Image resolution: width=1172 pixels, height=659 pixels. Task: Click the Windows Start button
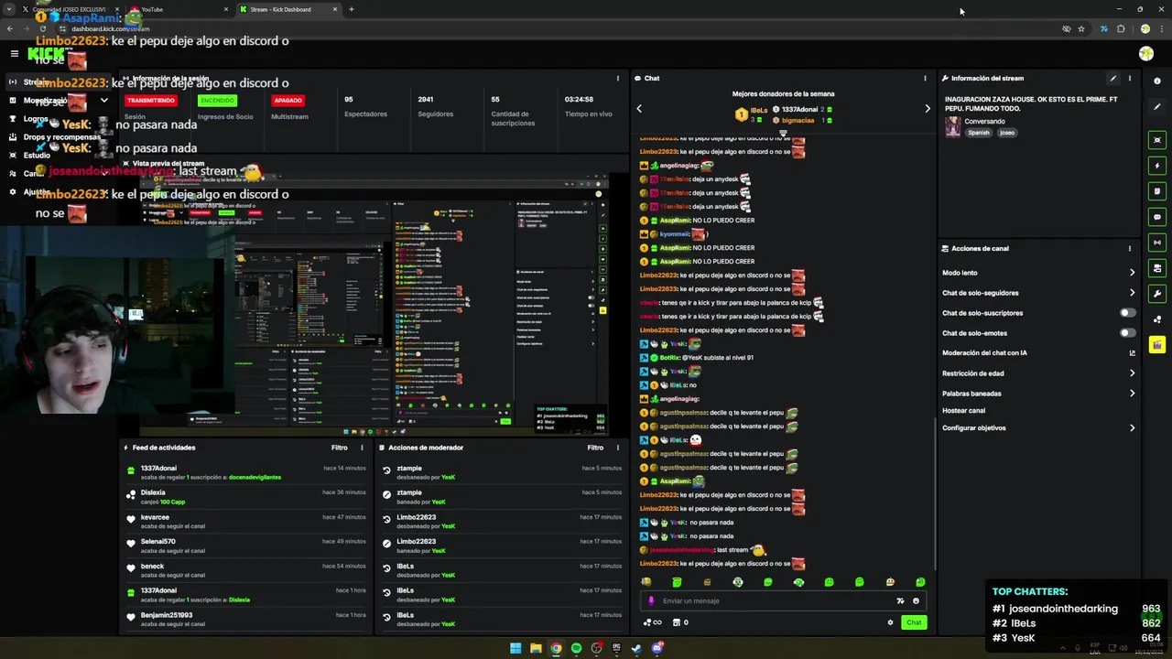coord(515,648)
